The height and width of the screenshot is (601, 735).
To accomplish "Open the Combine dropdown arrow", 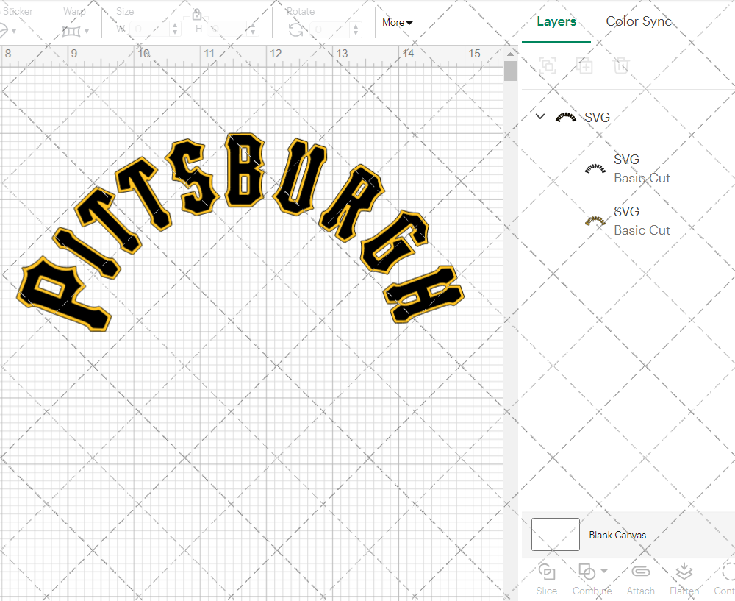I will (x=603, y=571).
